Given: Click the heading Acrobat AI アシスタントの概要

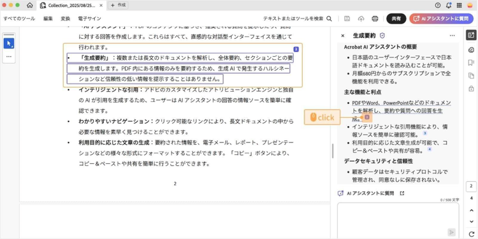Looking at the screenshot, I should (380, 47).
